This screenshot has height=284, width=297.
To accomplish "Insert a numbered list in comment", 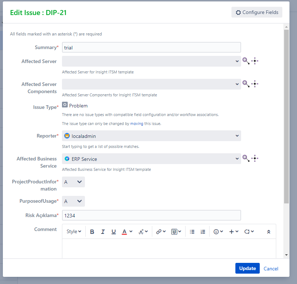I will (x=203, y=232).
